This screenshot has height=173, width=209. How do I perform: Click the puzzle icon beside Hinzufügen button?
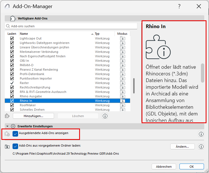pos(7,116)
